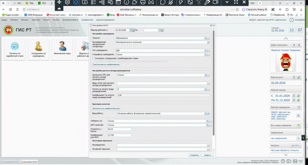Click 'Занятые места в соревнованиях' button

(x=106, y=64)
